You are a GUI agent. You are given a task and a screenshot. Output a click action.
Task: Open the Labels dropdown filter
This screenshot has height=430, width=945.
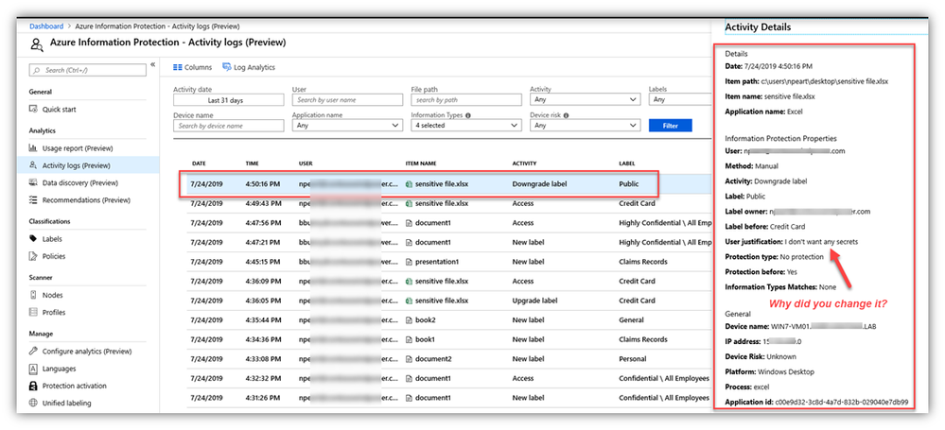pos(680,100)
